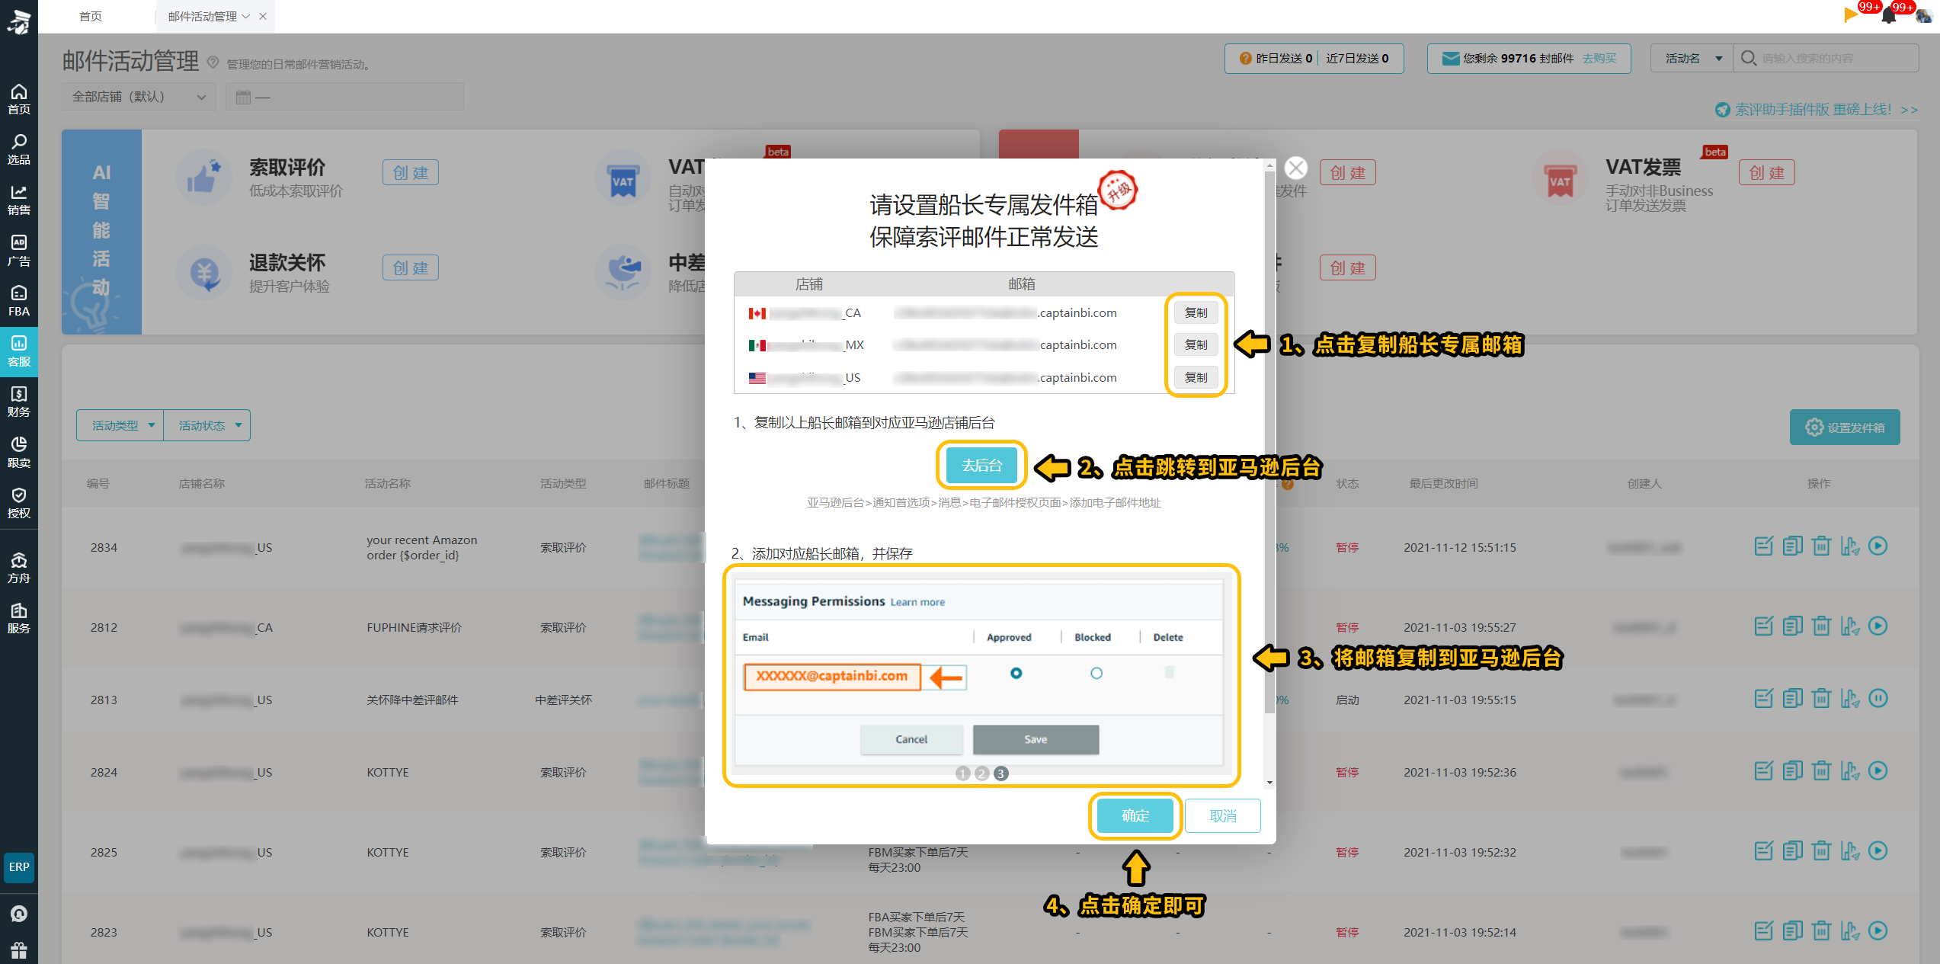Go to slide 3 of the carousel
1940x964 pixels.
coord(1001,773)
